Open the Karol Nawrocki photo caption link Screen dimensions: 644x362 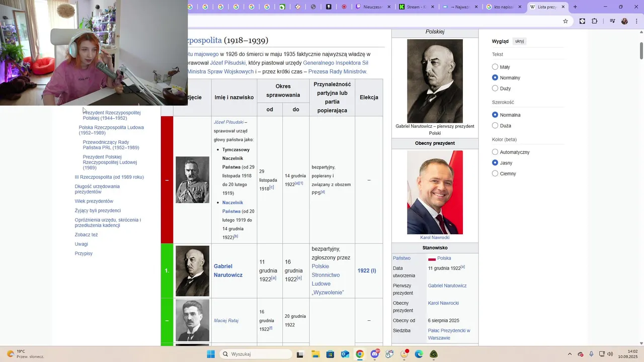click(435, 237)
